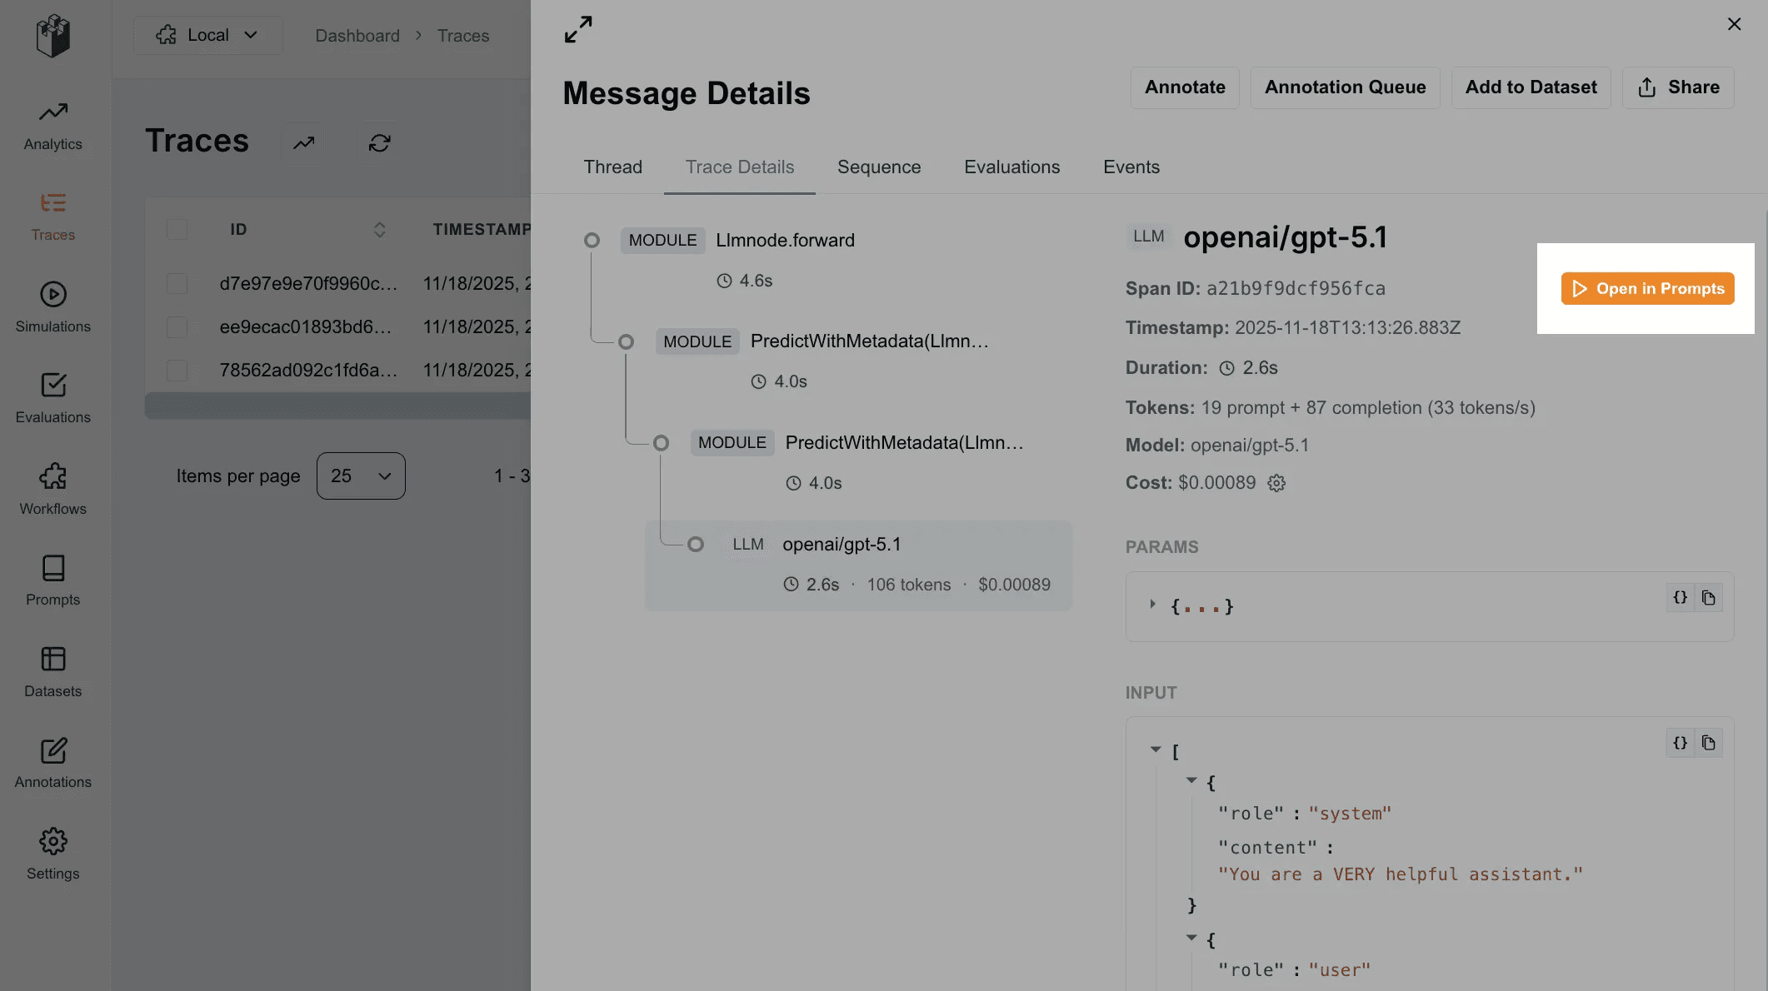Click the Annotate button
This screenshot has height=991, width=1768.
1185,87
